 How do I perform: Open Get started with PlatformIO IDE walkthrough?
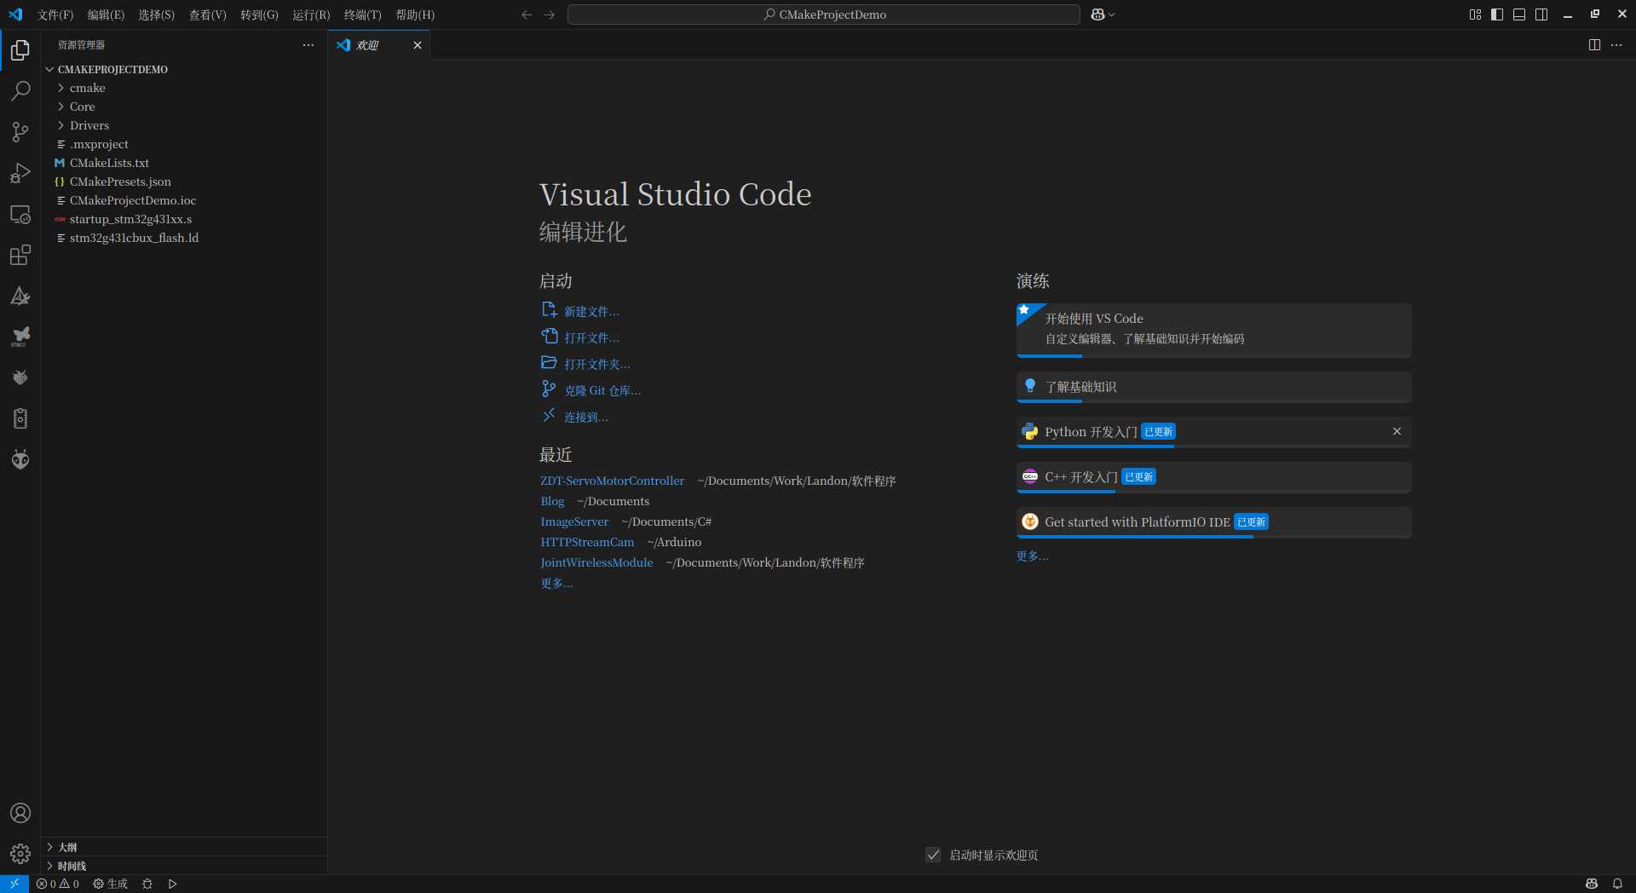coord(1213,522)
